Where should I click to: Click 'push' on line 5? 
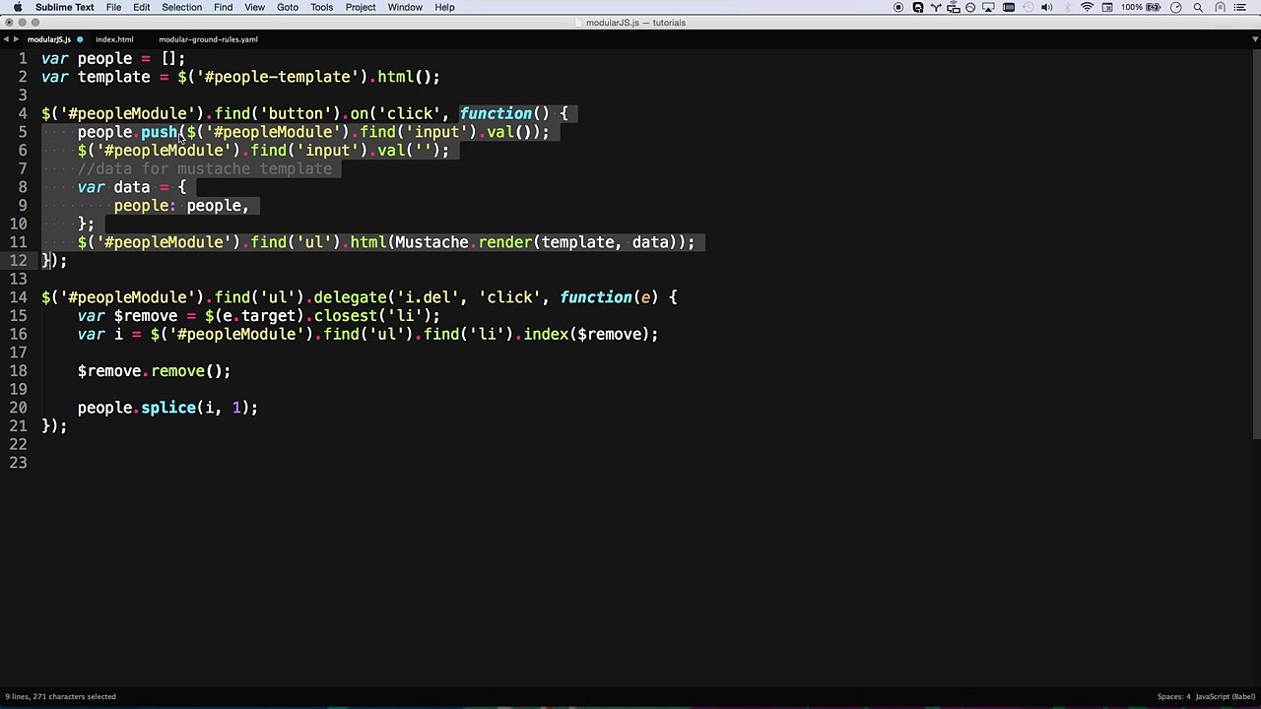pyautogui.click(x=159, y=132)
